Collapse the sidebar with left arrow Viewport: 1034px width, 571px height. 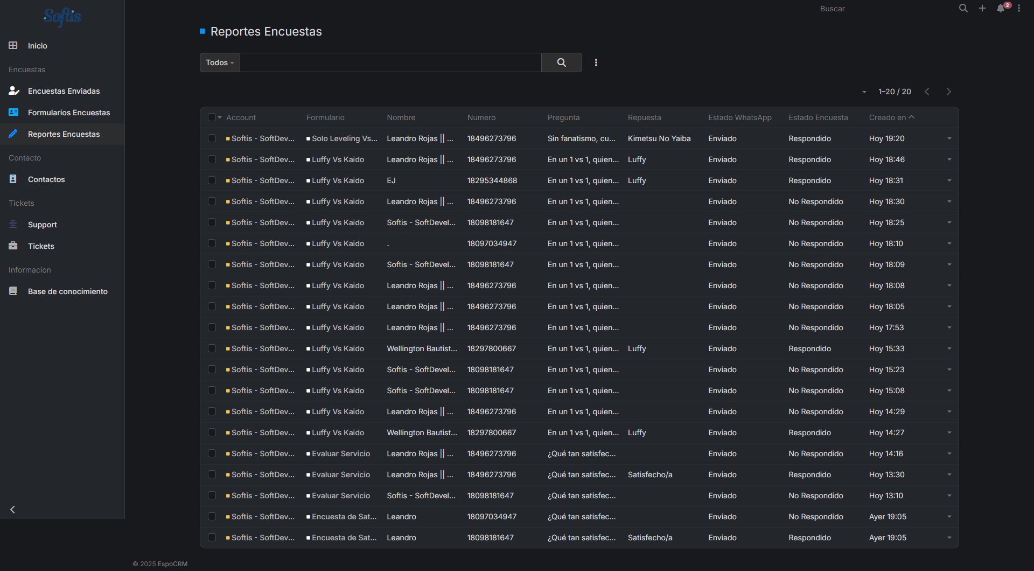(x=12, y=510)
